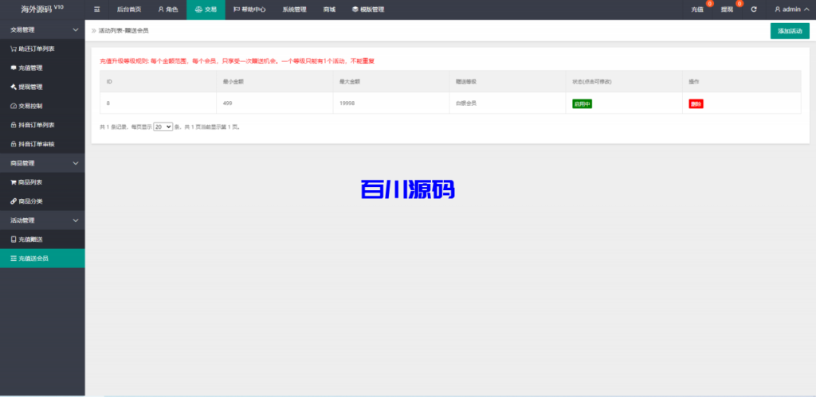Open the admin user dropdown menu
816x397 pixels.
click(791, 10)
